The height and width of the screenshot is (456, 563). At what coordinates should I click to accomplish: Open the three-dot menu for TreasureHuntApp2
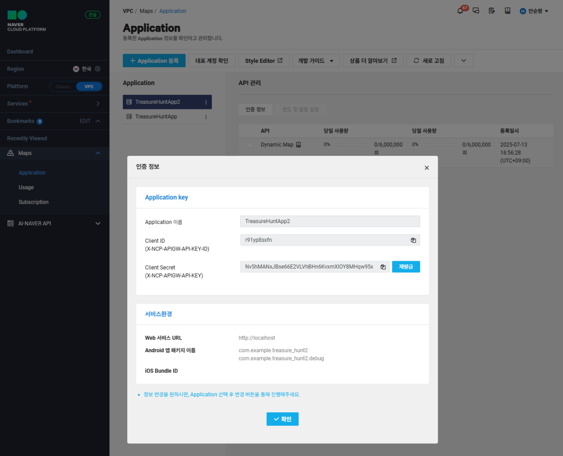pos(205,102)
